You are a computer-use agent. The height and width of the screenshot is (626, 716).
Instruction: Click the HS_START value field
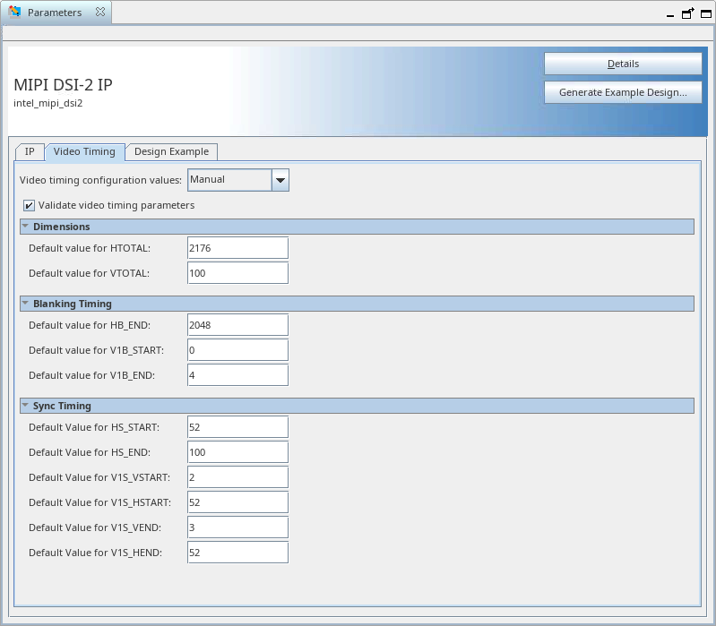tap(237, 427)
